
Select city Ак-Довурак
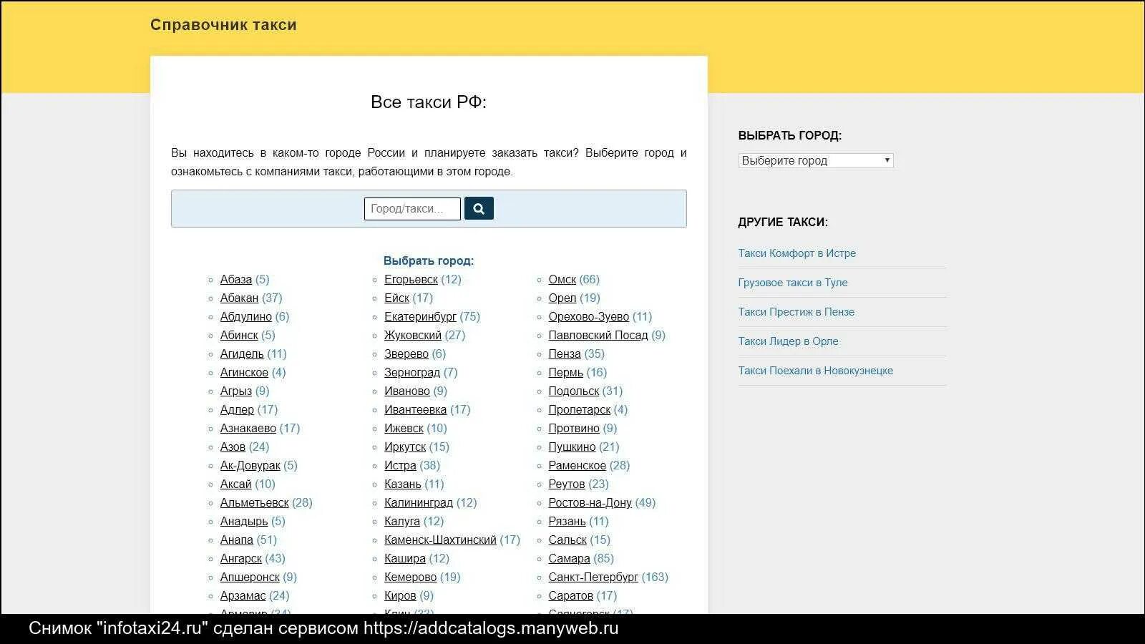pos(250,466)
